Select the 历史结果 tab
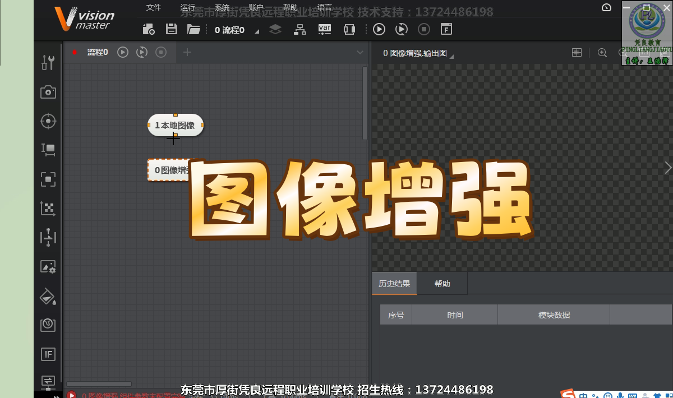 [x=394, y=284]
